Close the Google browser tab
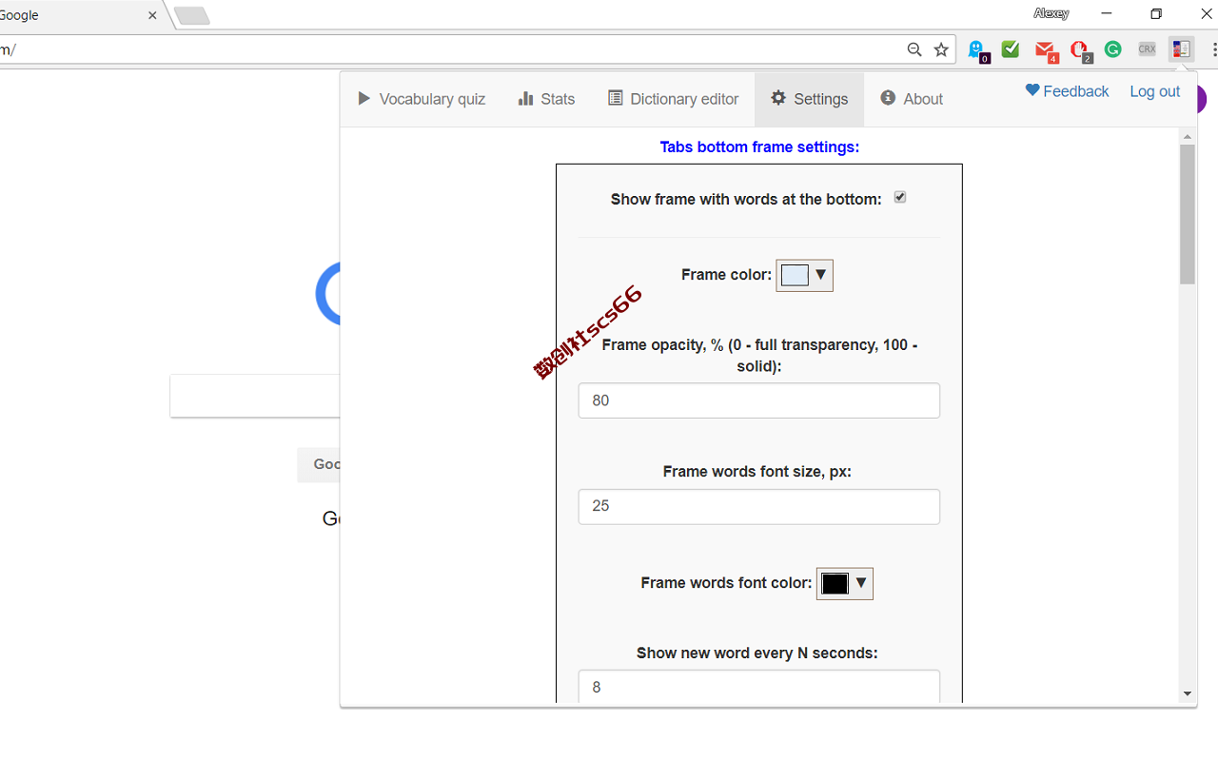 click(152, 15)
